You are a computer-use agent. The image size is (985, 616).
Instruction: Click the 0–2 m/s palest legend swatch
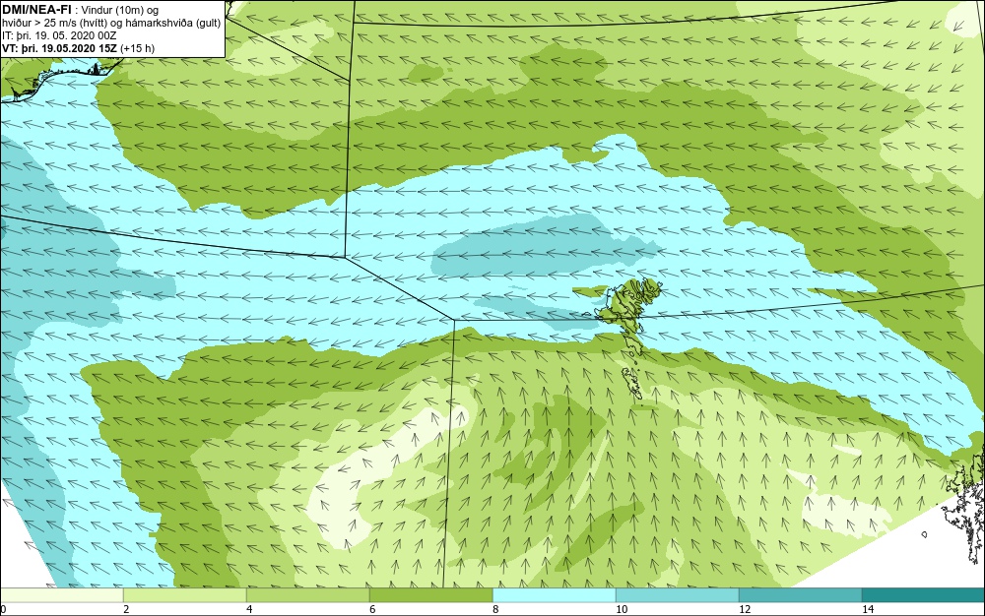click(61, 594)
